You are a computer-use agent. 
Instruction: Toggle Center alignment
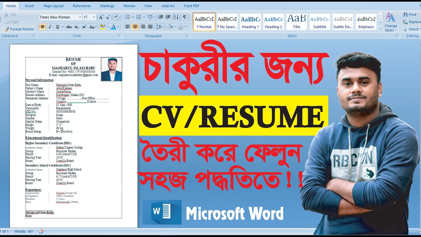click(135, 27)
